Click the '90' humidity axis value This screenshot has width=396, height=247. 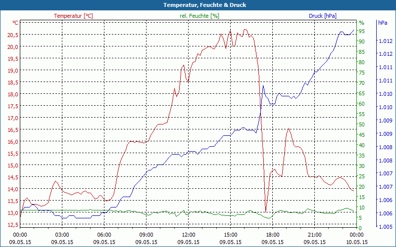[362, 41]
